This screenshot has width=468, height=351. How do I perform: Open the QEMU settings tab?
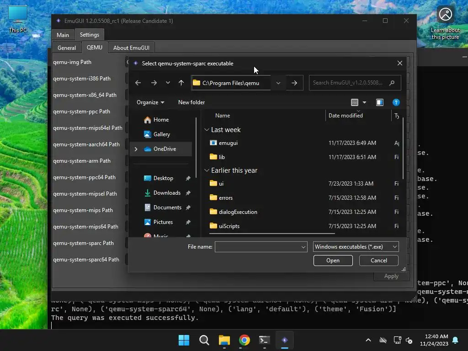point(94,48)
